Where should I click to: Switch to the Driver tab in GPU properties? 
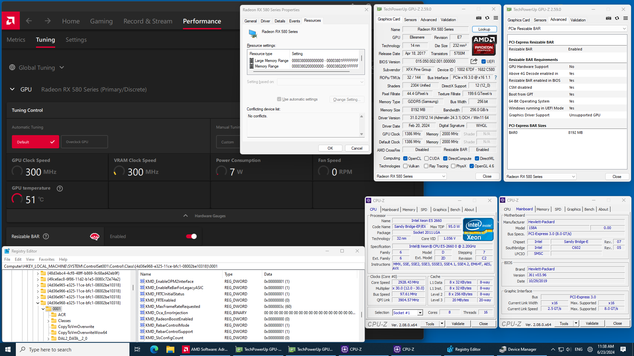pos(265,20)
